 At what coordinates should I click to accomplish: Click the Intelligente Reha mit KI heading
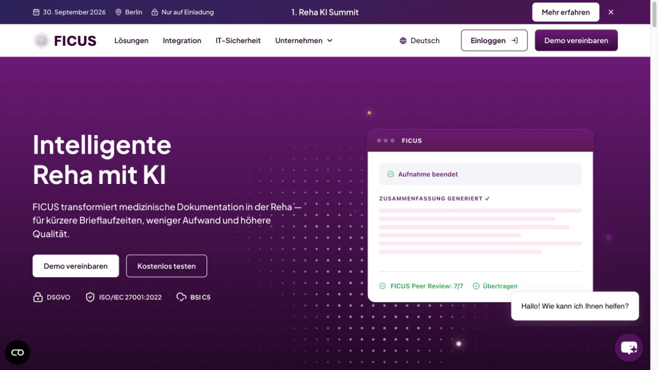[102, 160]
